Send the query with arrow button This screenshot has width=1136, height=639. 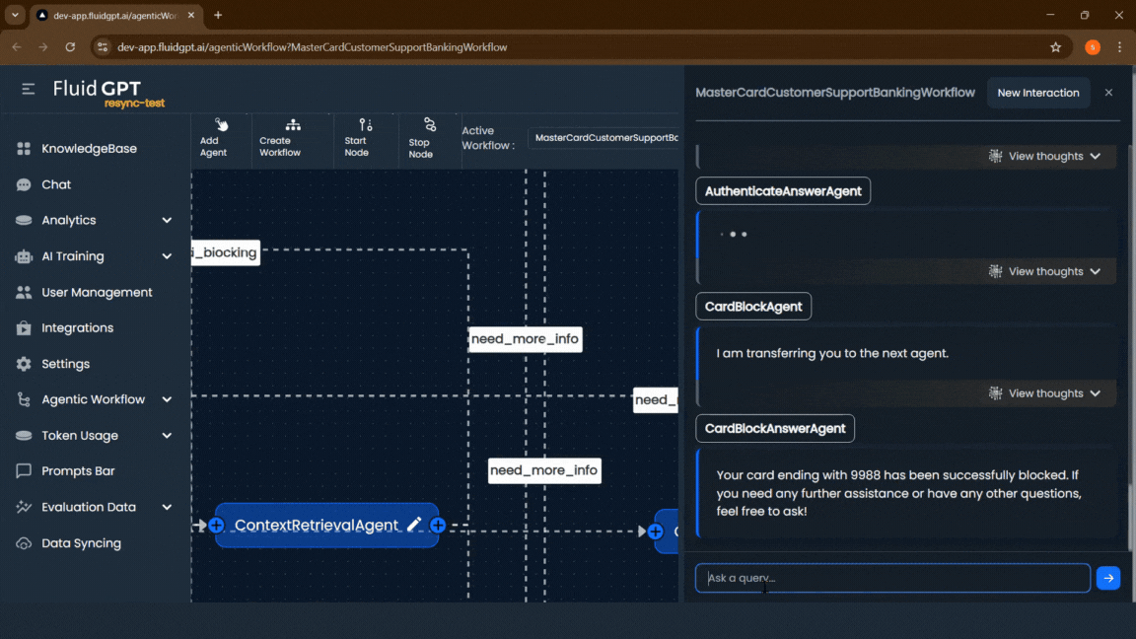pos(1108,578)
